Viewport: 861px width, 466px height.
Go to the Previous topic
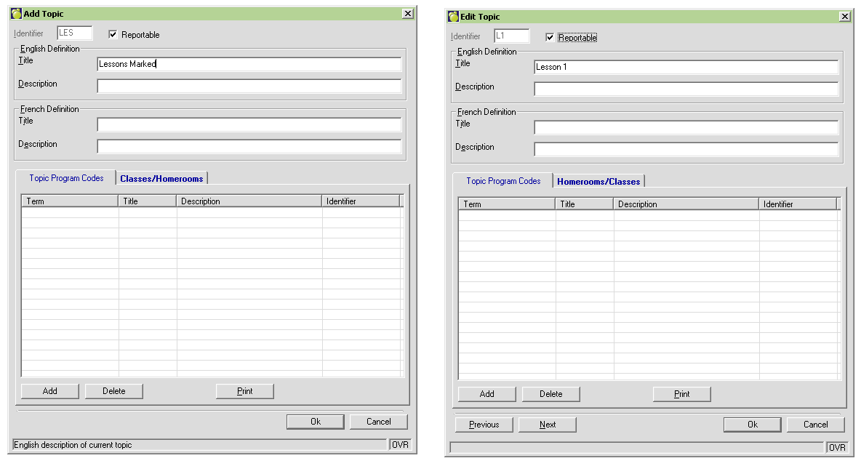click(484, 425)
